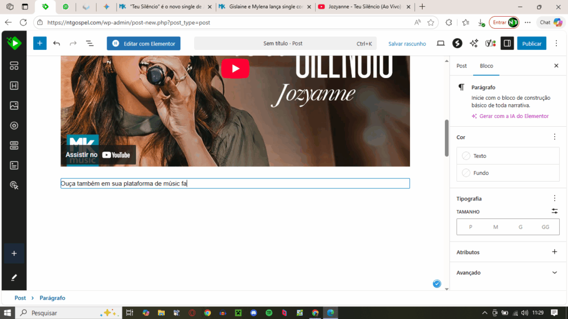568x319 pixels.
Task: Open the Windows Start menu
Action: (7, 313)
